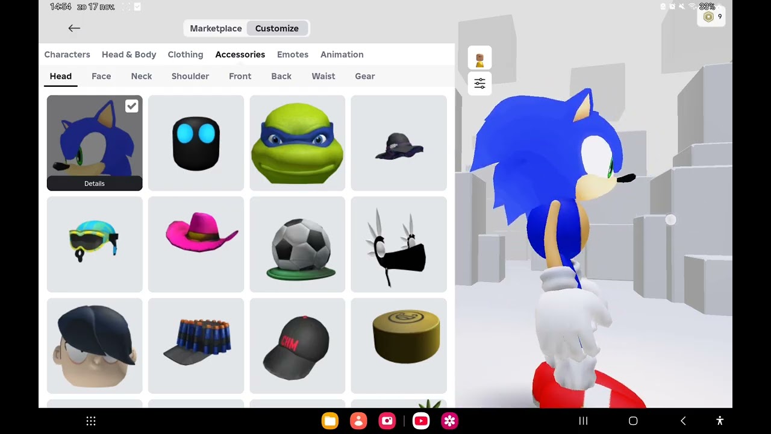Viewport: 771px width, 434px height.
Task: Open the Emotes tab
Action: coord(293,54)
